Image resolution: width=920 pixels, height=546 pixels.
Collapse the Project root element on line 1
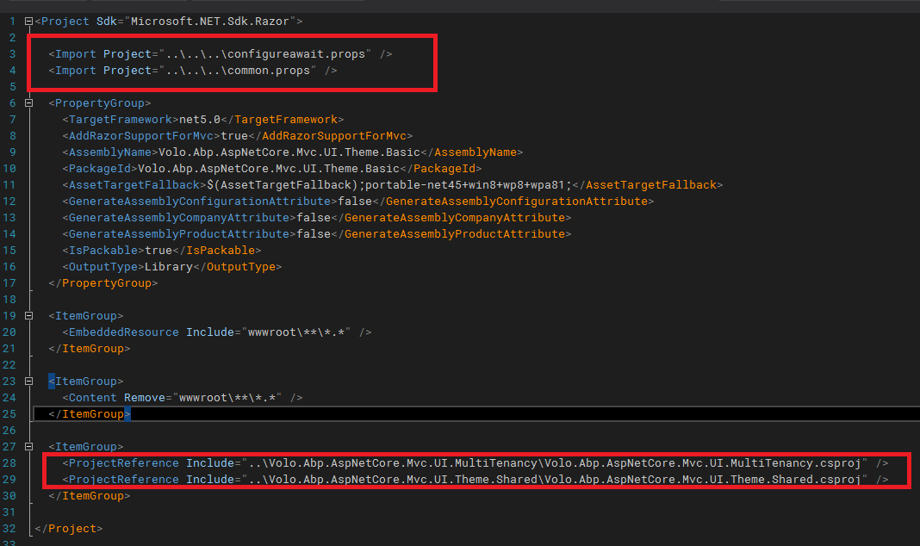coord(28,22)
